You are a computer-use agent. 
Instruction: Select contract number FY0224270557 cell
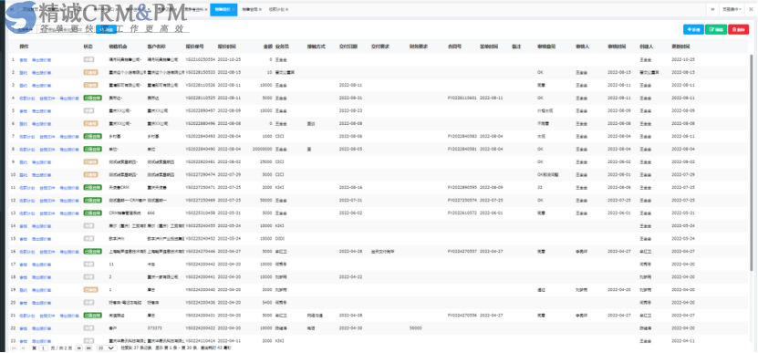[x=462, y=252]
